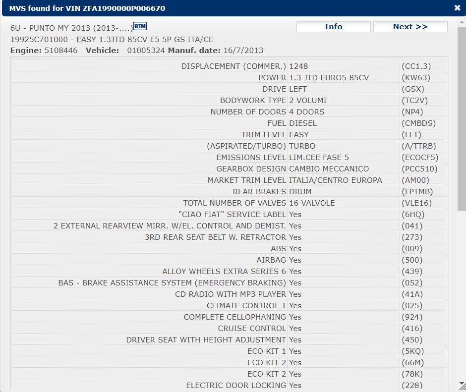Click code (5KQ)
This screenshot has width=466, height=392.
pos(412,351)
